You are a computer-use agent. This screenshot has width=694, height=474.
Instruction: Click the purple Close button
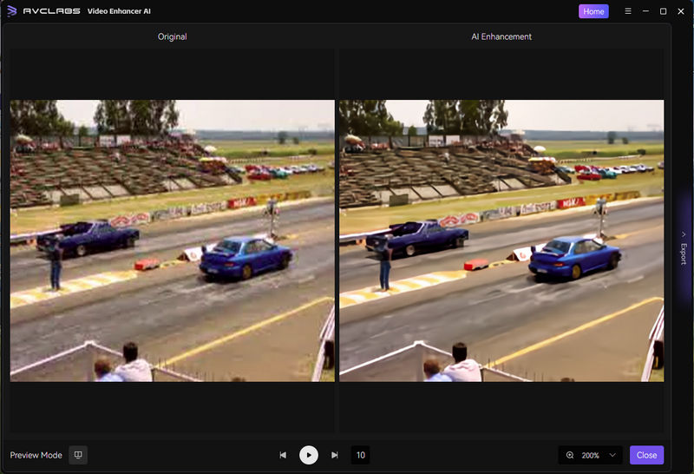[646, 455]
